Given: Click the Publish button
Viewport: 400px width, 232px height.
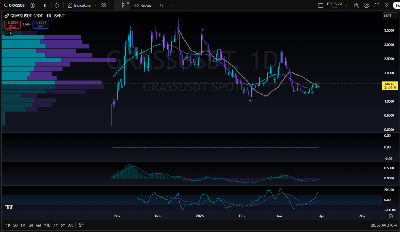Looking at the screenshot, I should click(x=396, y=5).
